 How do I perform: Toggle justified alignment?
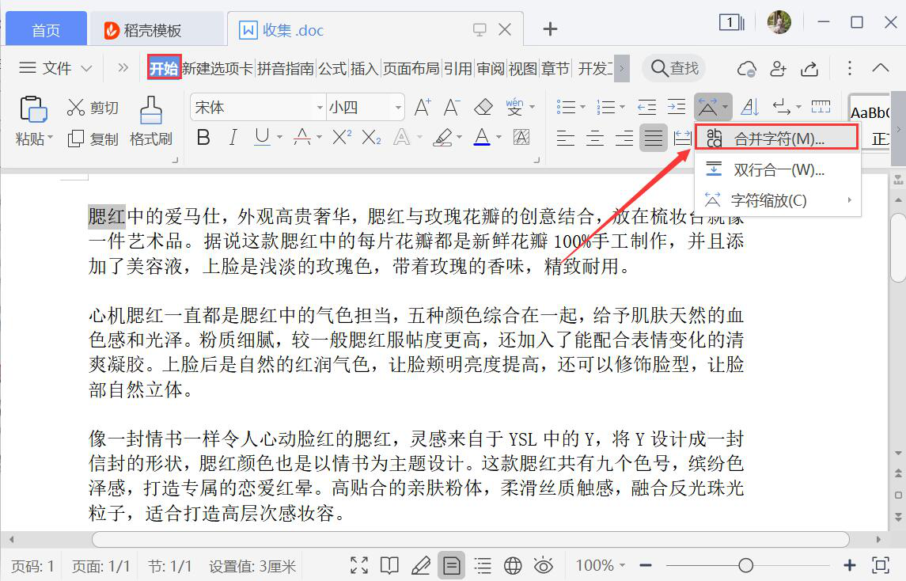[x=654, y=139]
